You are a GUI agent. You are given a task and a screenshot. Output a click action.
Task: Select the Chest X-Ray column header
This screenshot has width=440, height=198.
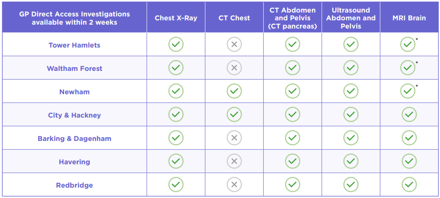(176, 18)
